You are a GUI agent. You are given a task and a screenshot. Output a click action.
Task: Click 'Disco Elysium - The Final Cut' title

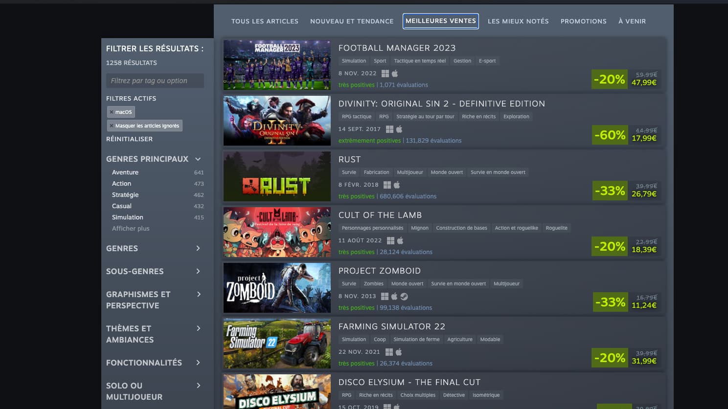click(x=409, y=382)
